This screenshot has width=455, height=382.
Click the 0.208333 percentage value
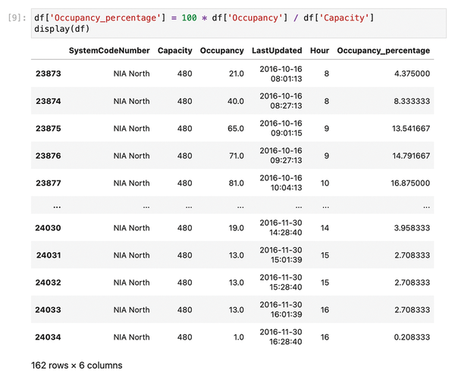[412, 337]
